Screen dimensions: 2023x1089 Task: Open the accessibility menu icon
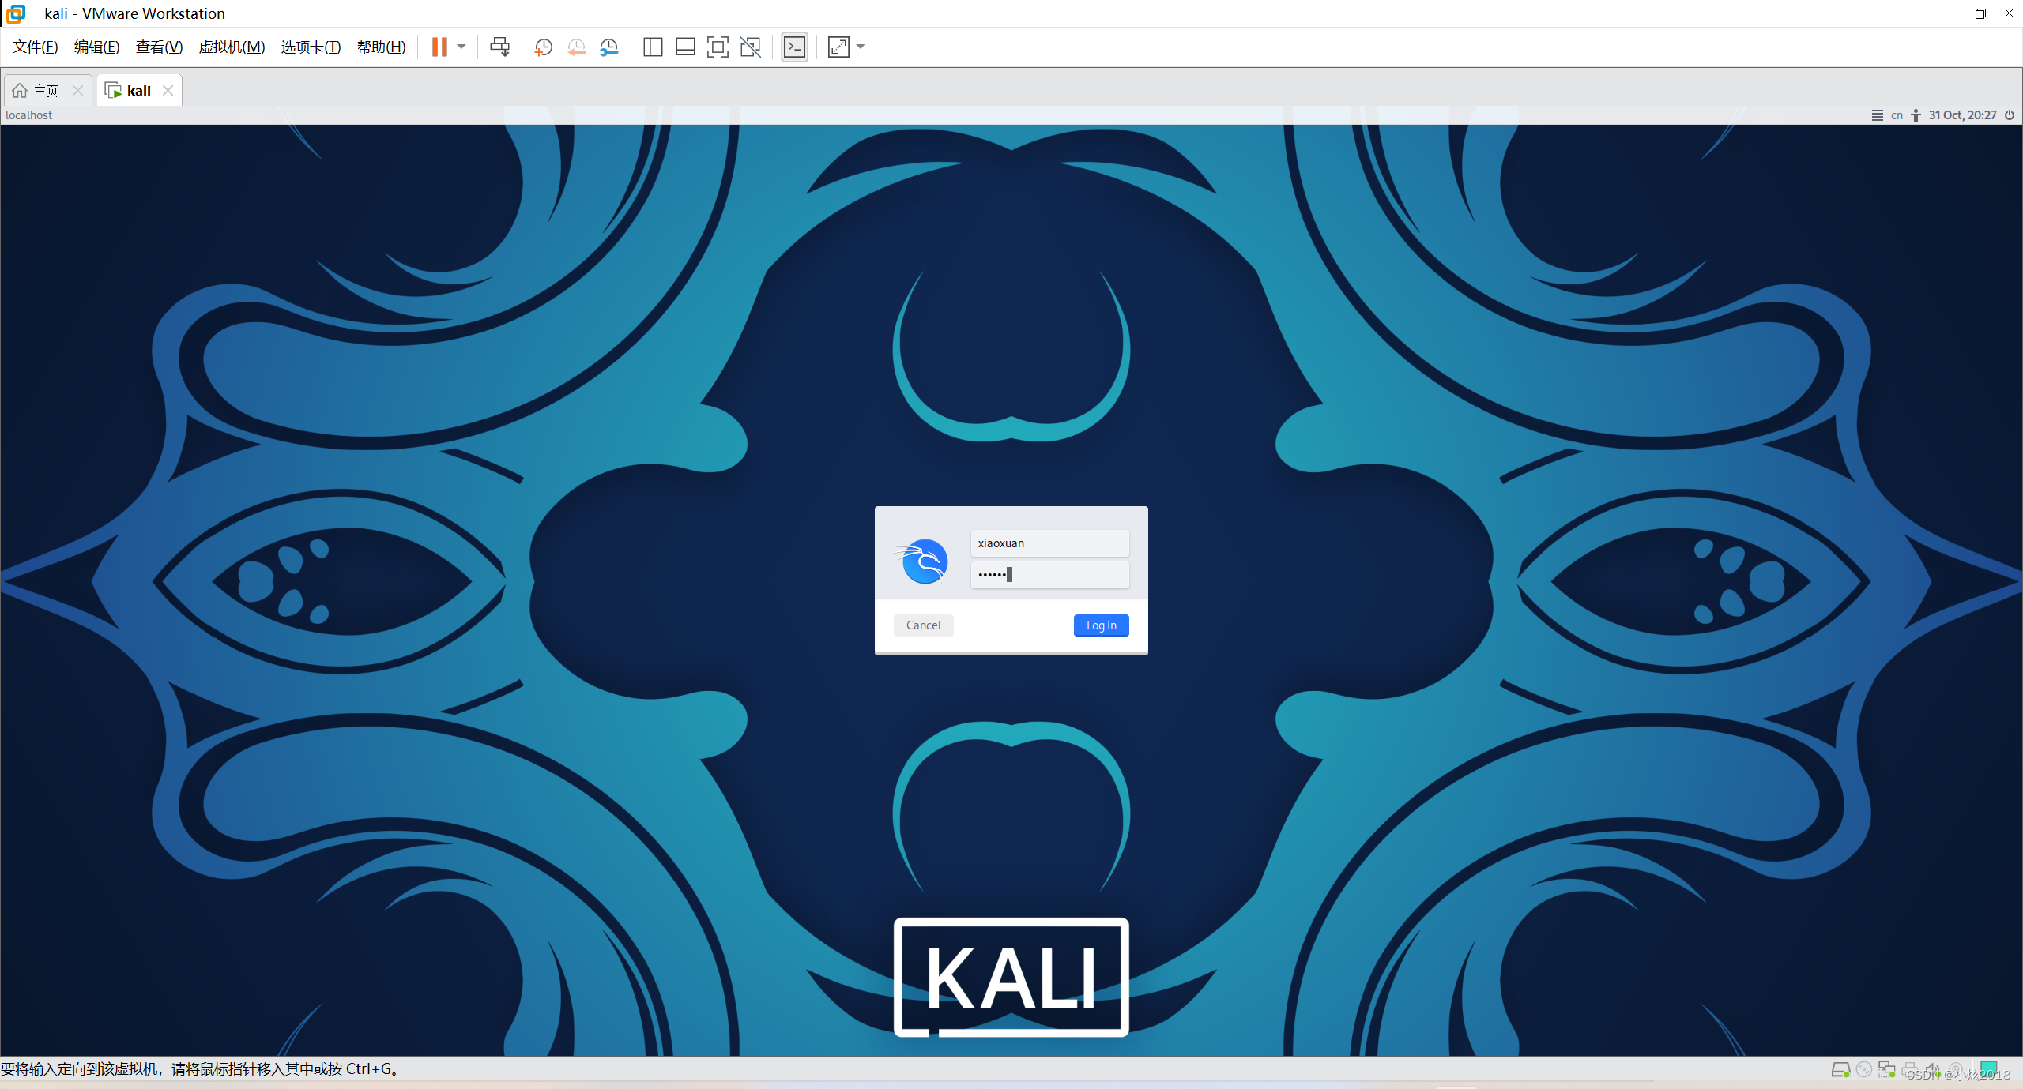pos(1916,115)
